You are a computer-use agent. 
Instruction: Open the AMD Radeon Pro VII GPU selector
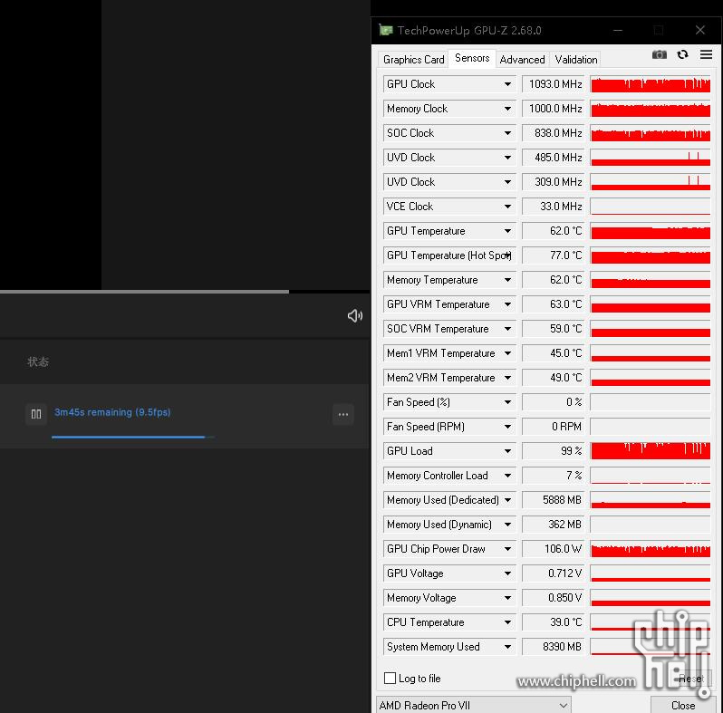pyautogui.click(x=474, y=705)
